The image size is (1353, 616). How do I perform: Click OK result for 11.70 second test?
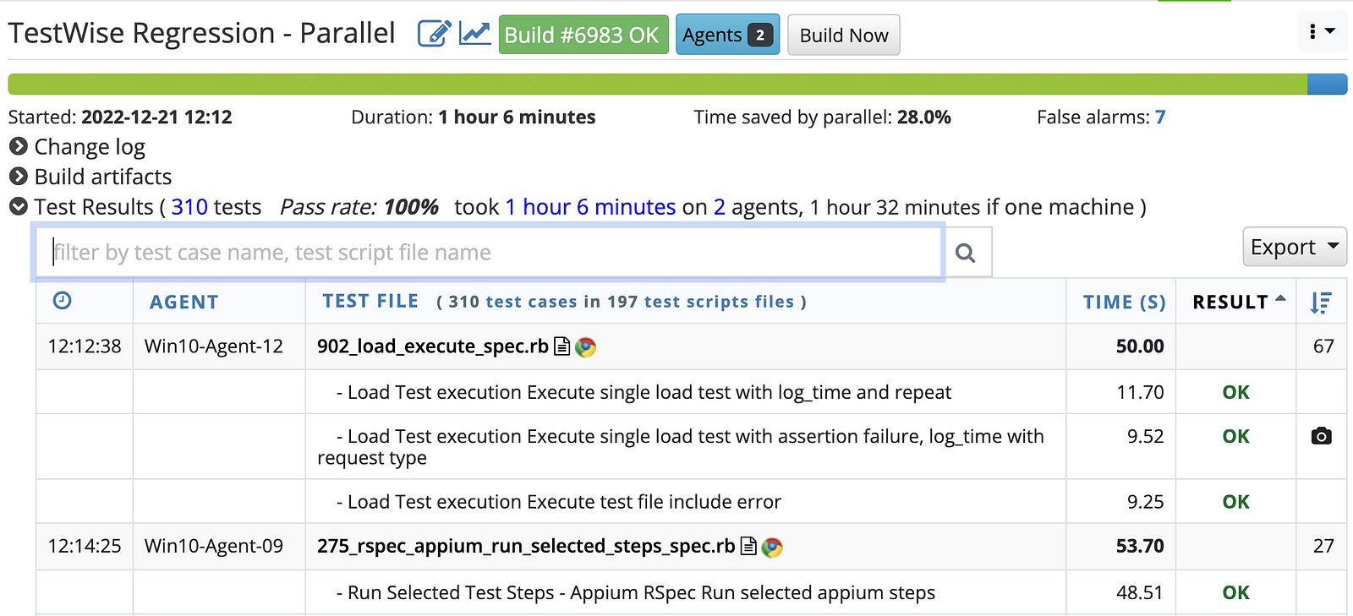[x=1235, y=392]
